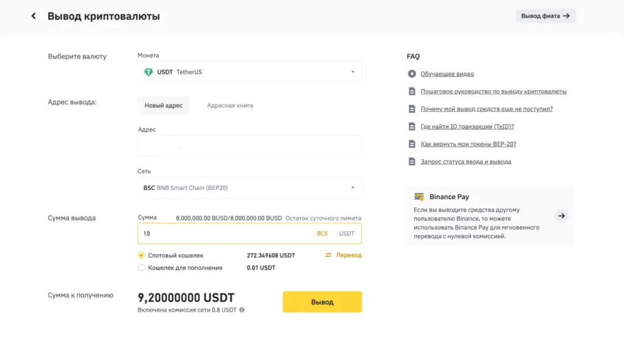
Task: Click the info icon next to network fee
Action: (x=242, y=310)
